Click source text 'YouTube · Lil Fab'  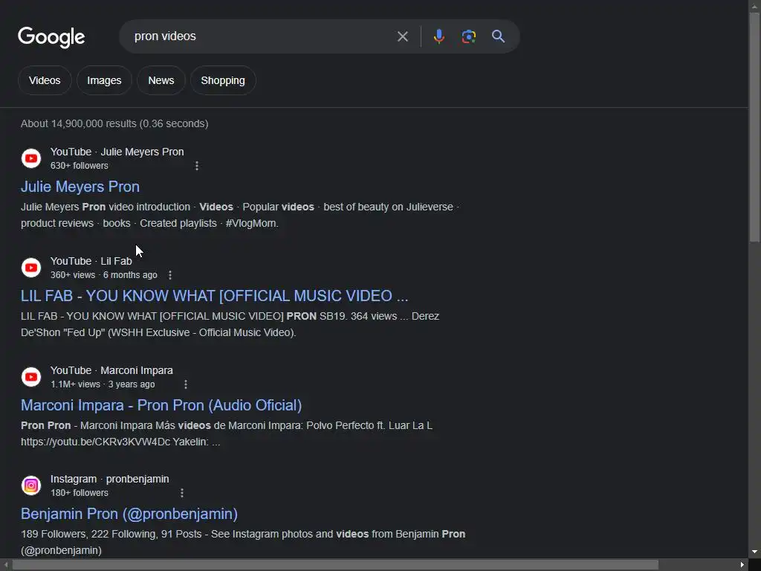click(x=91, y=261)
